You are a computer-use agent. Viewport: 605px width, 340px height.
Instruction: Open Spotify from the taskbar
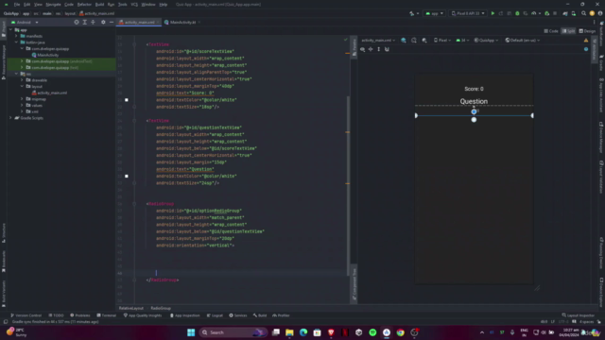pyautogui.click(x=372, y=332)
